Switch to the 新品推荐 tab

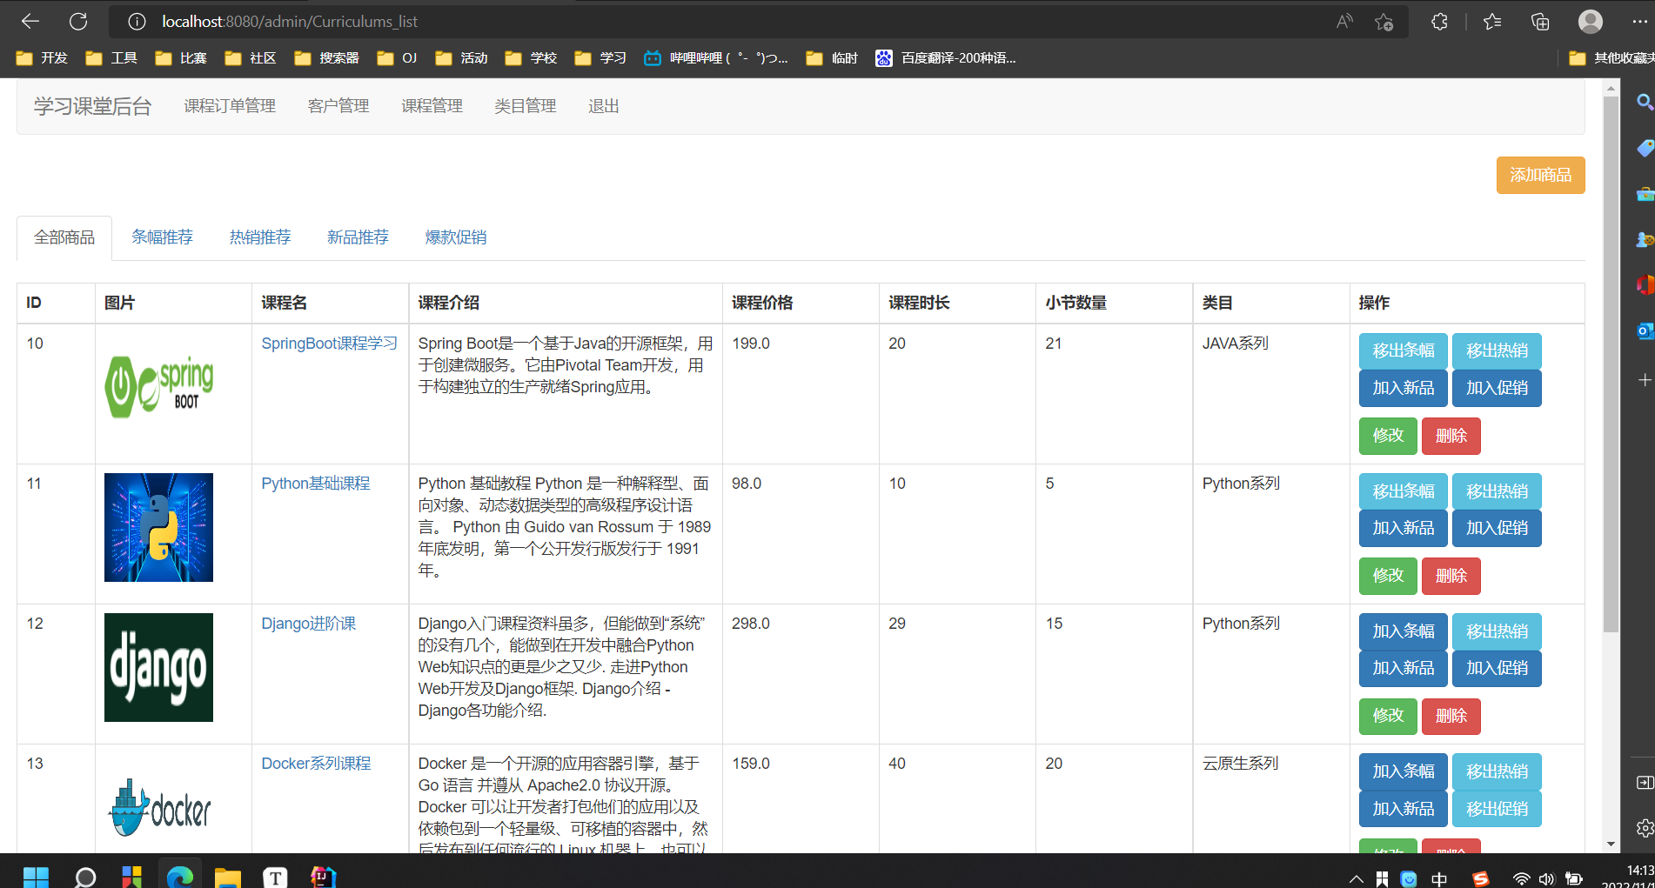358,237
